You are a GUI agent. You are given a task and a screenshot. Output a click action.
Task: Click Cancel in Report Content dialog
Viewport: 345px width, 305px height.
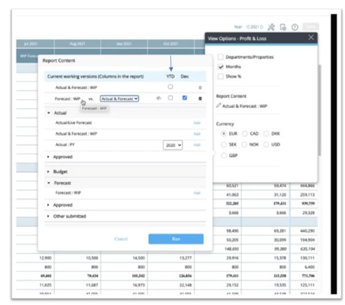click(121, 238)
